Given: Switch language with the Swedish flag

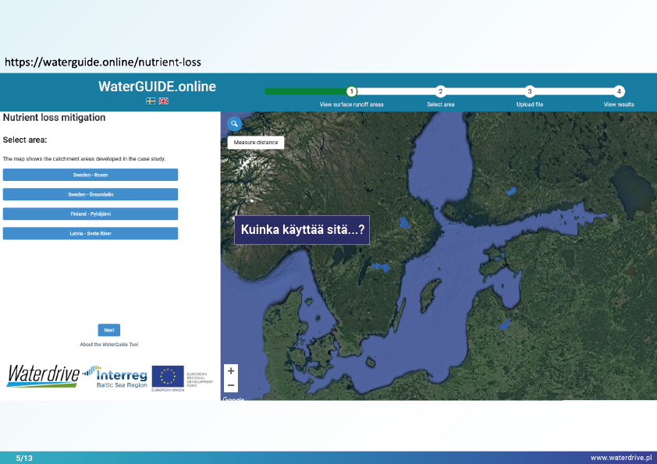Looking at the screenshot, I should pos(151,101).
